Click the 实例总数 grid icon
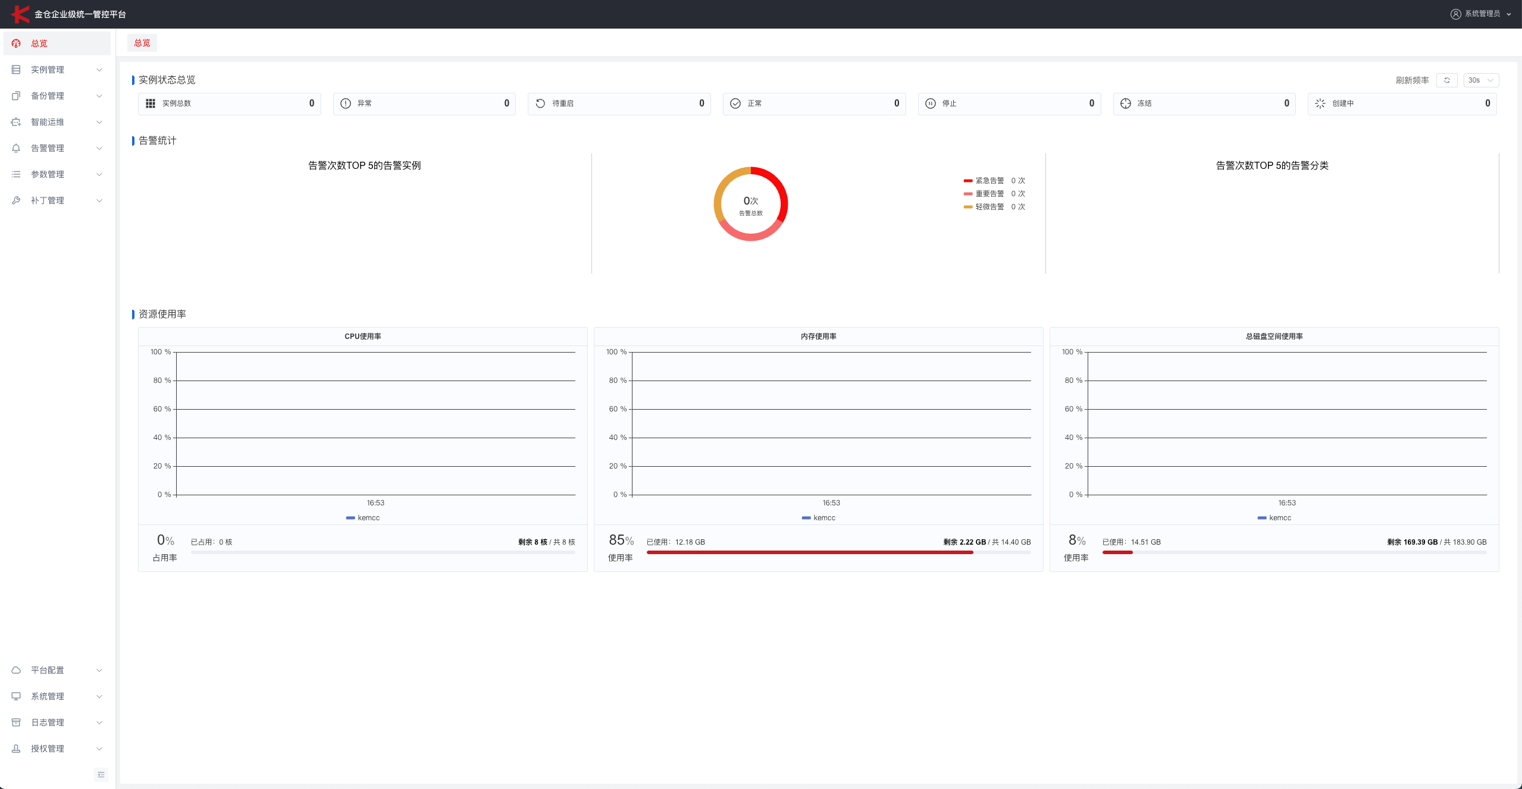The image size is (1522, 789). point(151,103)
